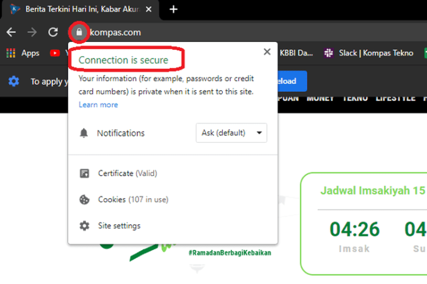
Task: Click the #RamadanBerbagiKebaikan hashtag
Action: 230,253
